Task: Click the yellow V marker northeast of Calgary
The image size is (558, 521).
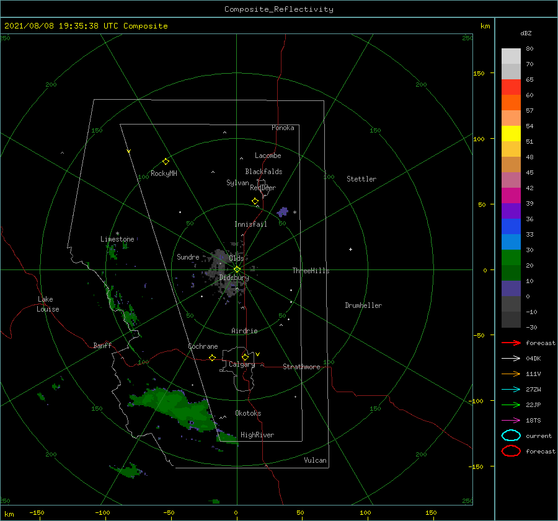Action: pos(258,354)
